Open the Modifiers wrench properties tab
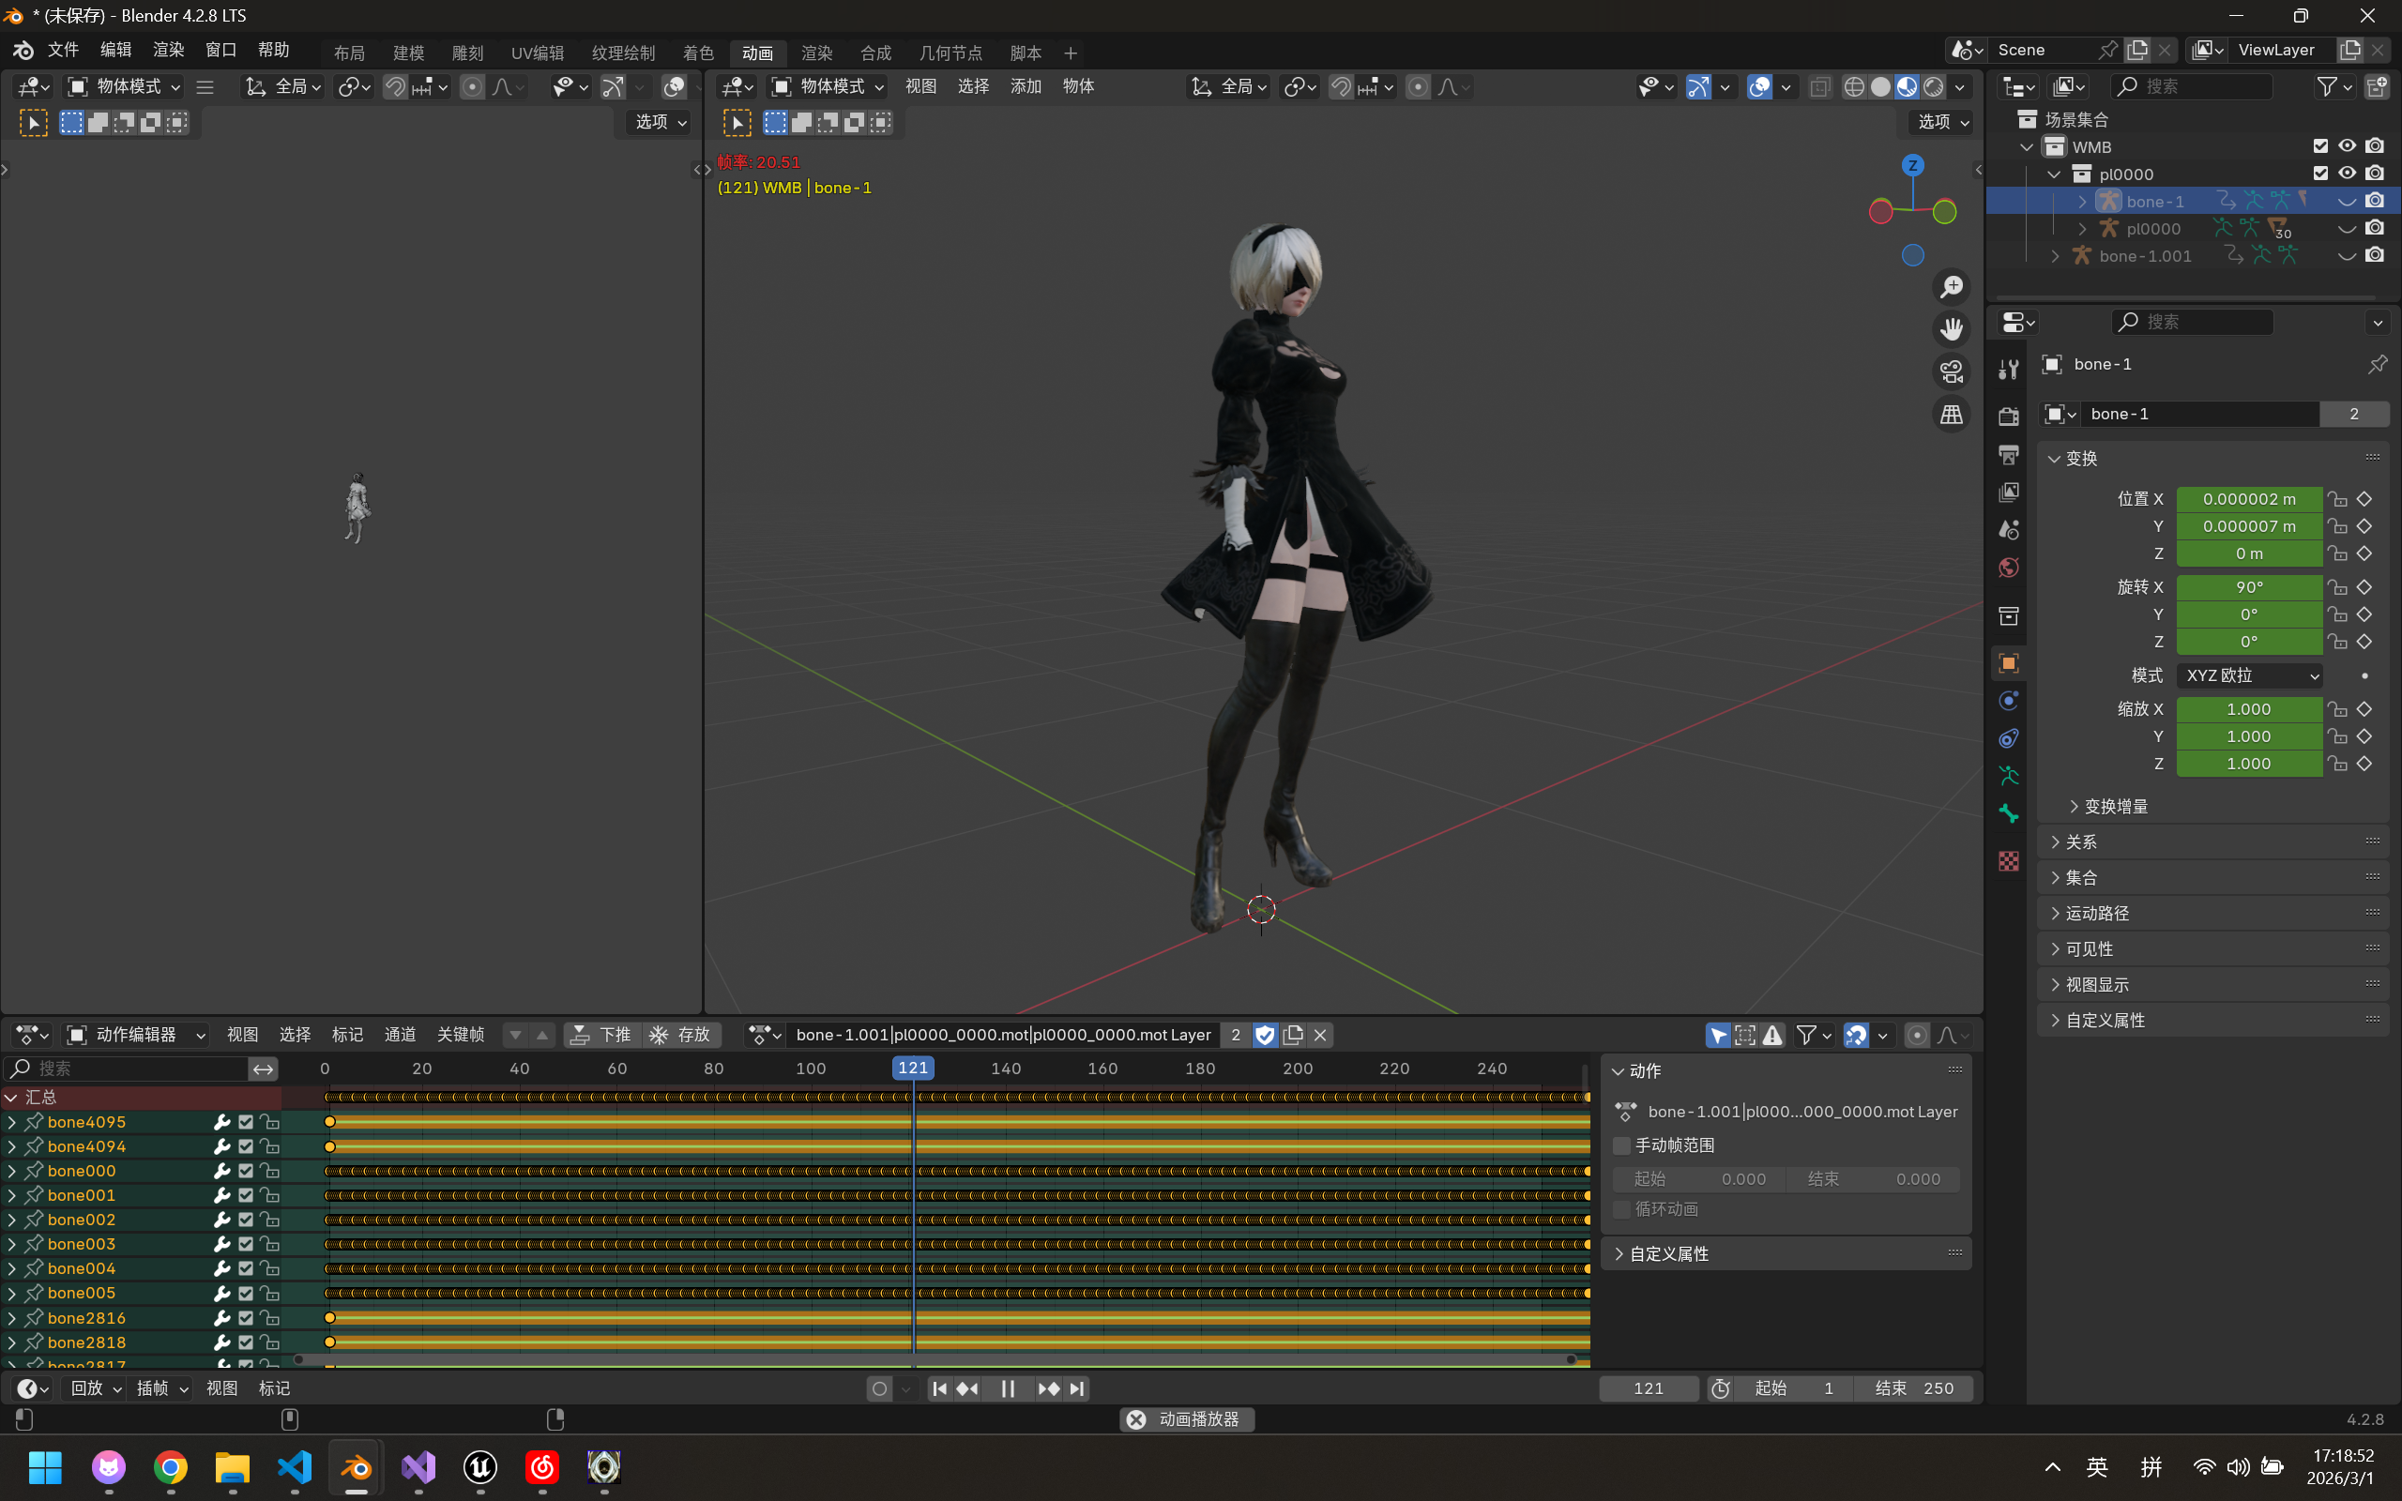 point(2009,371)
